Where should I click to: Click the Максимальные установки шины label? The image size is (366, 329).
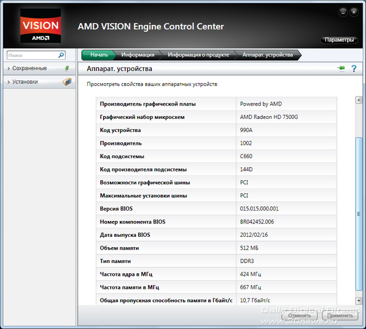point(143,196)
